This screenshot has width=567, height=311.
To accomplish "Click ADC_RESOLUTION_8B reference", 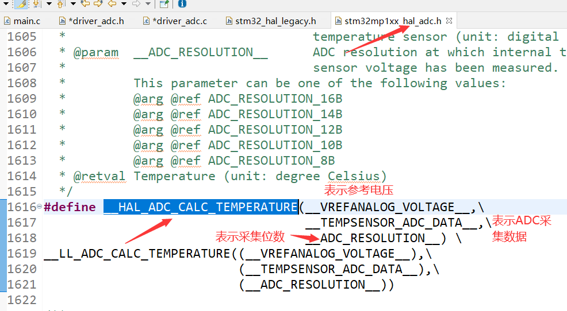I will (x=271, y=161).
